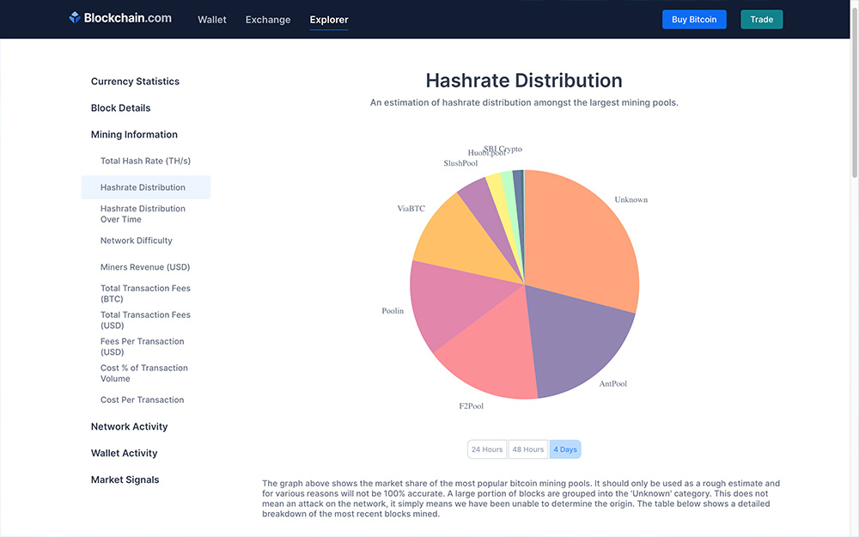The height and width of the screenshot is (537, 859).
Task: Expand Block Details section
Action: click(x=120, y=108)
